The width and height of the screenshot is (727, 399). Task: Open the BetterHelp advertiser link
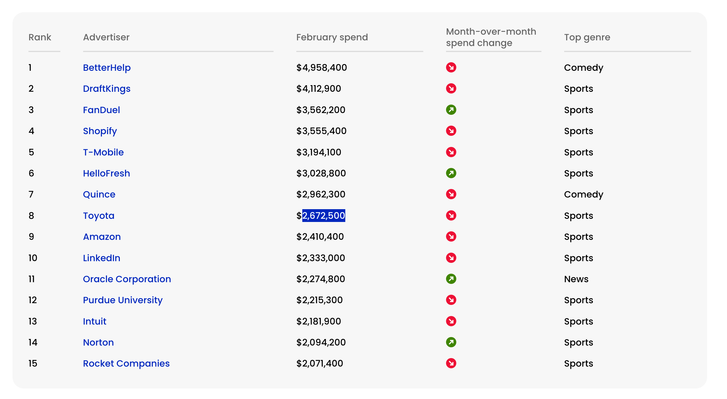click(x=107, y=68)
